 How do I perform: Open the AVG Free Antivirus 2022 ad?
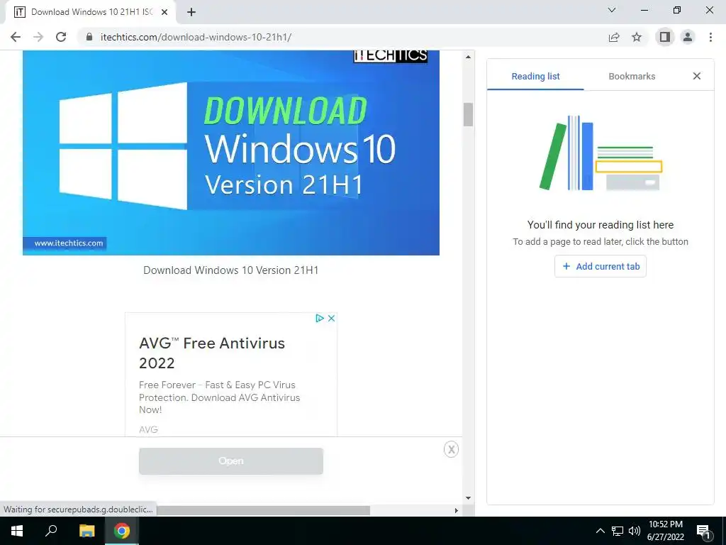click(x=212, y=353)
